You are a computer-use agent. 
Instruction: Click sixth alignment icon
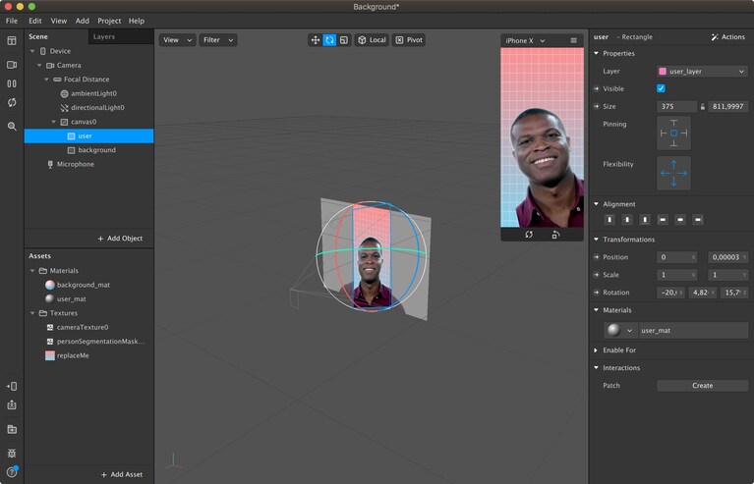(698, 220)
